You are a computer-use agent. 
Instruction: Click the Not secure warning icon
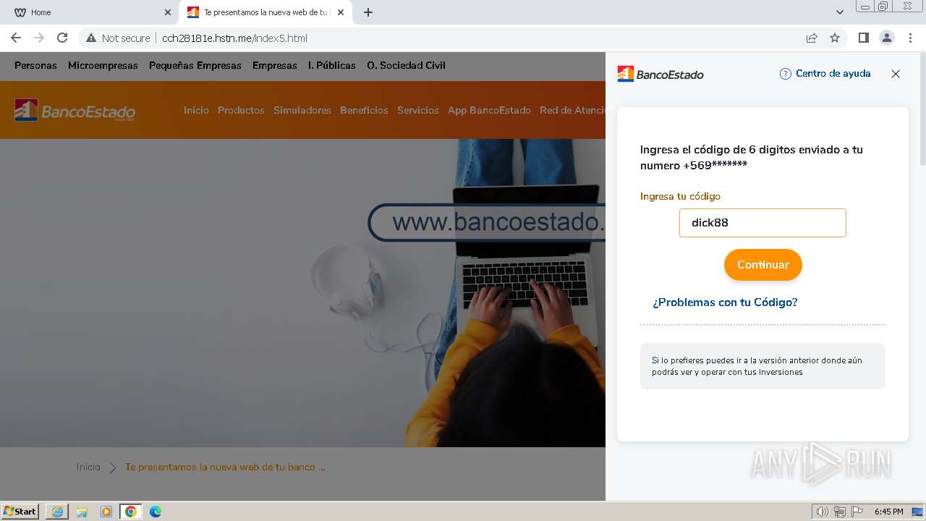click(91, 38)
